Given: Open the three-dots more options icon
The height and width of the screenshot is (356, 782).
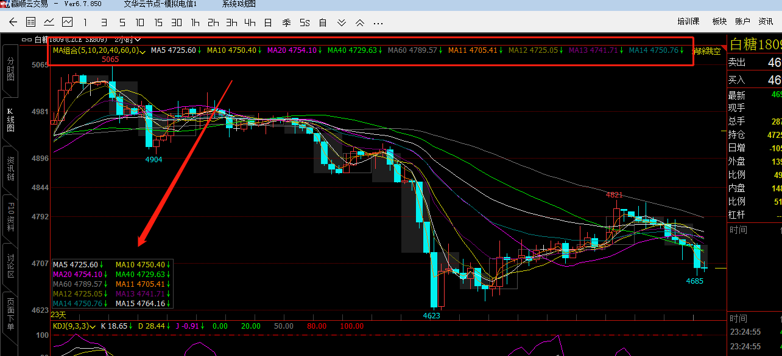Looking at the screenshot, I should tap(378, 23).
